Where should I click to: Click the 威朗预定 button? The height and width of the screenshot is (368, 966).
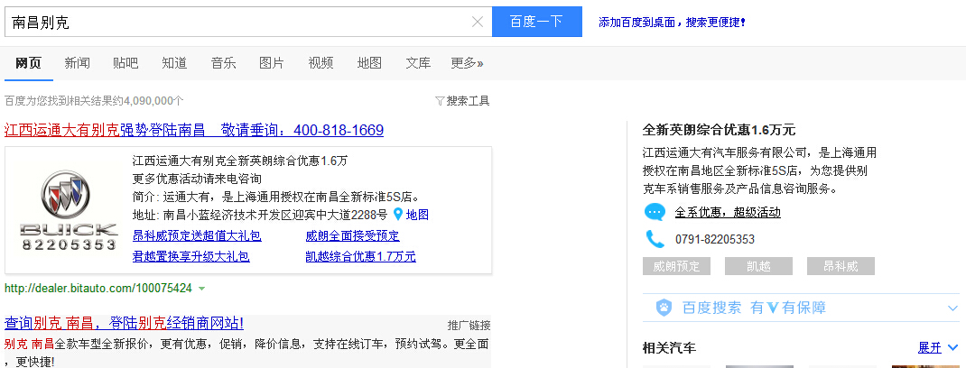(x=676, y=266)
